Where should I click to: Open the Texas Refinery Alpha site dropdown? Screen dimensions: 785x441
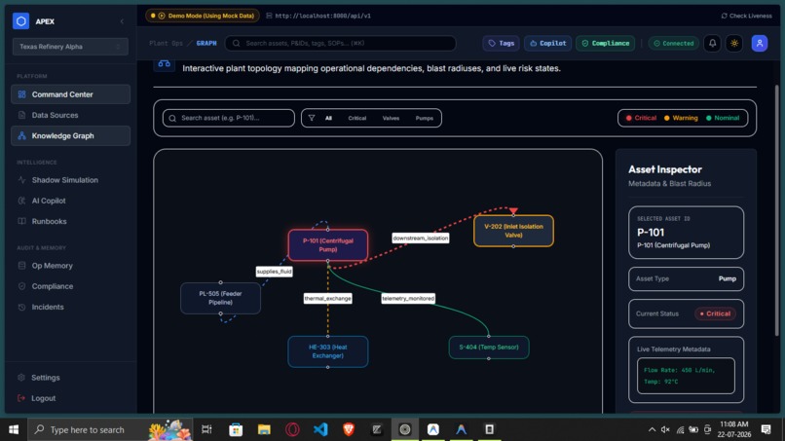click(70, 47)
